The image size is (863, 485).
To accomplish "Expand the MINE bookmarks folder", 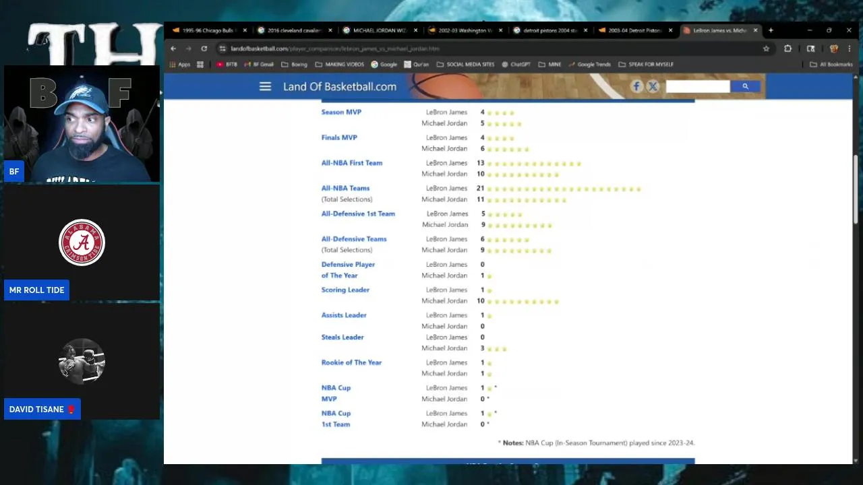I will pyautogui.click(x=549, y=65).
